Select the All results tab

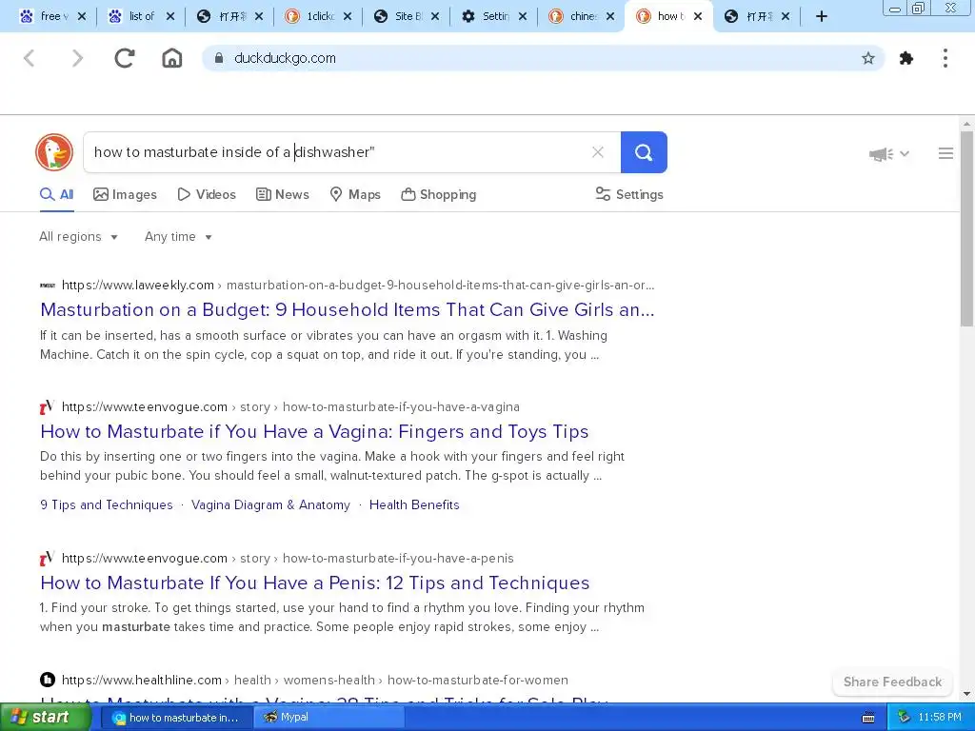click(56, 194)
